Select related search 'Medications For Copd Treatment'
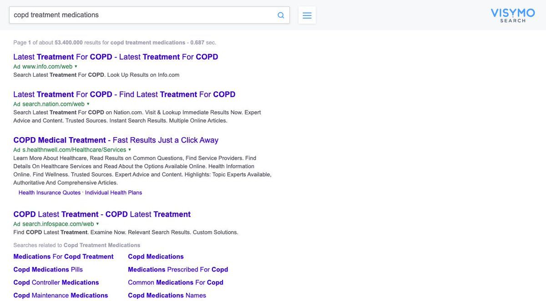 [63, 257]
